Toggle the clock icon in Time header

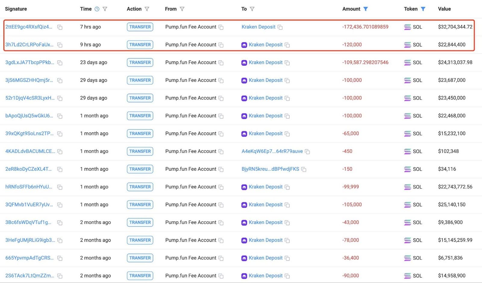pos(97,9)
